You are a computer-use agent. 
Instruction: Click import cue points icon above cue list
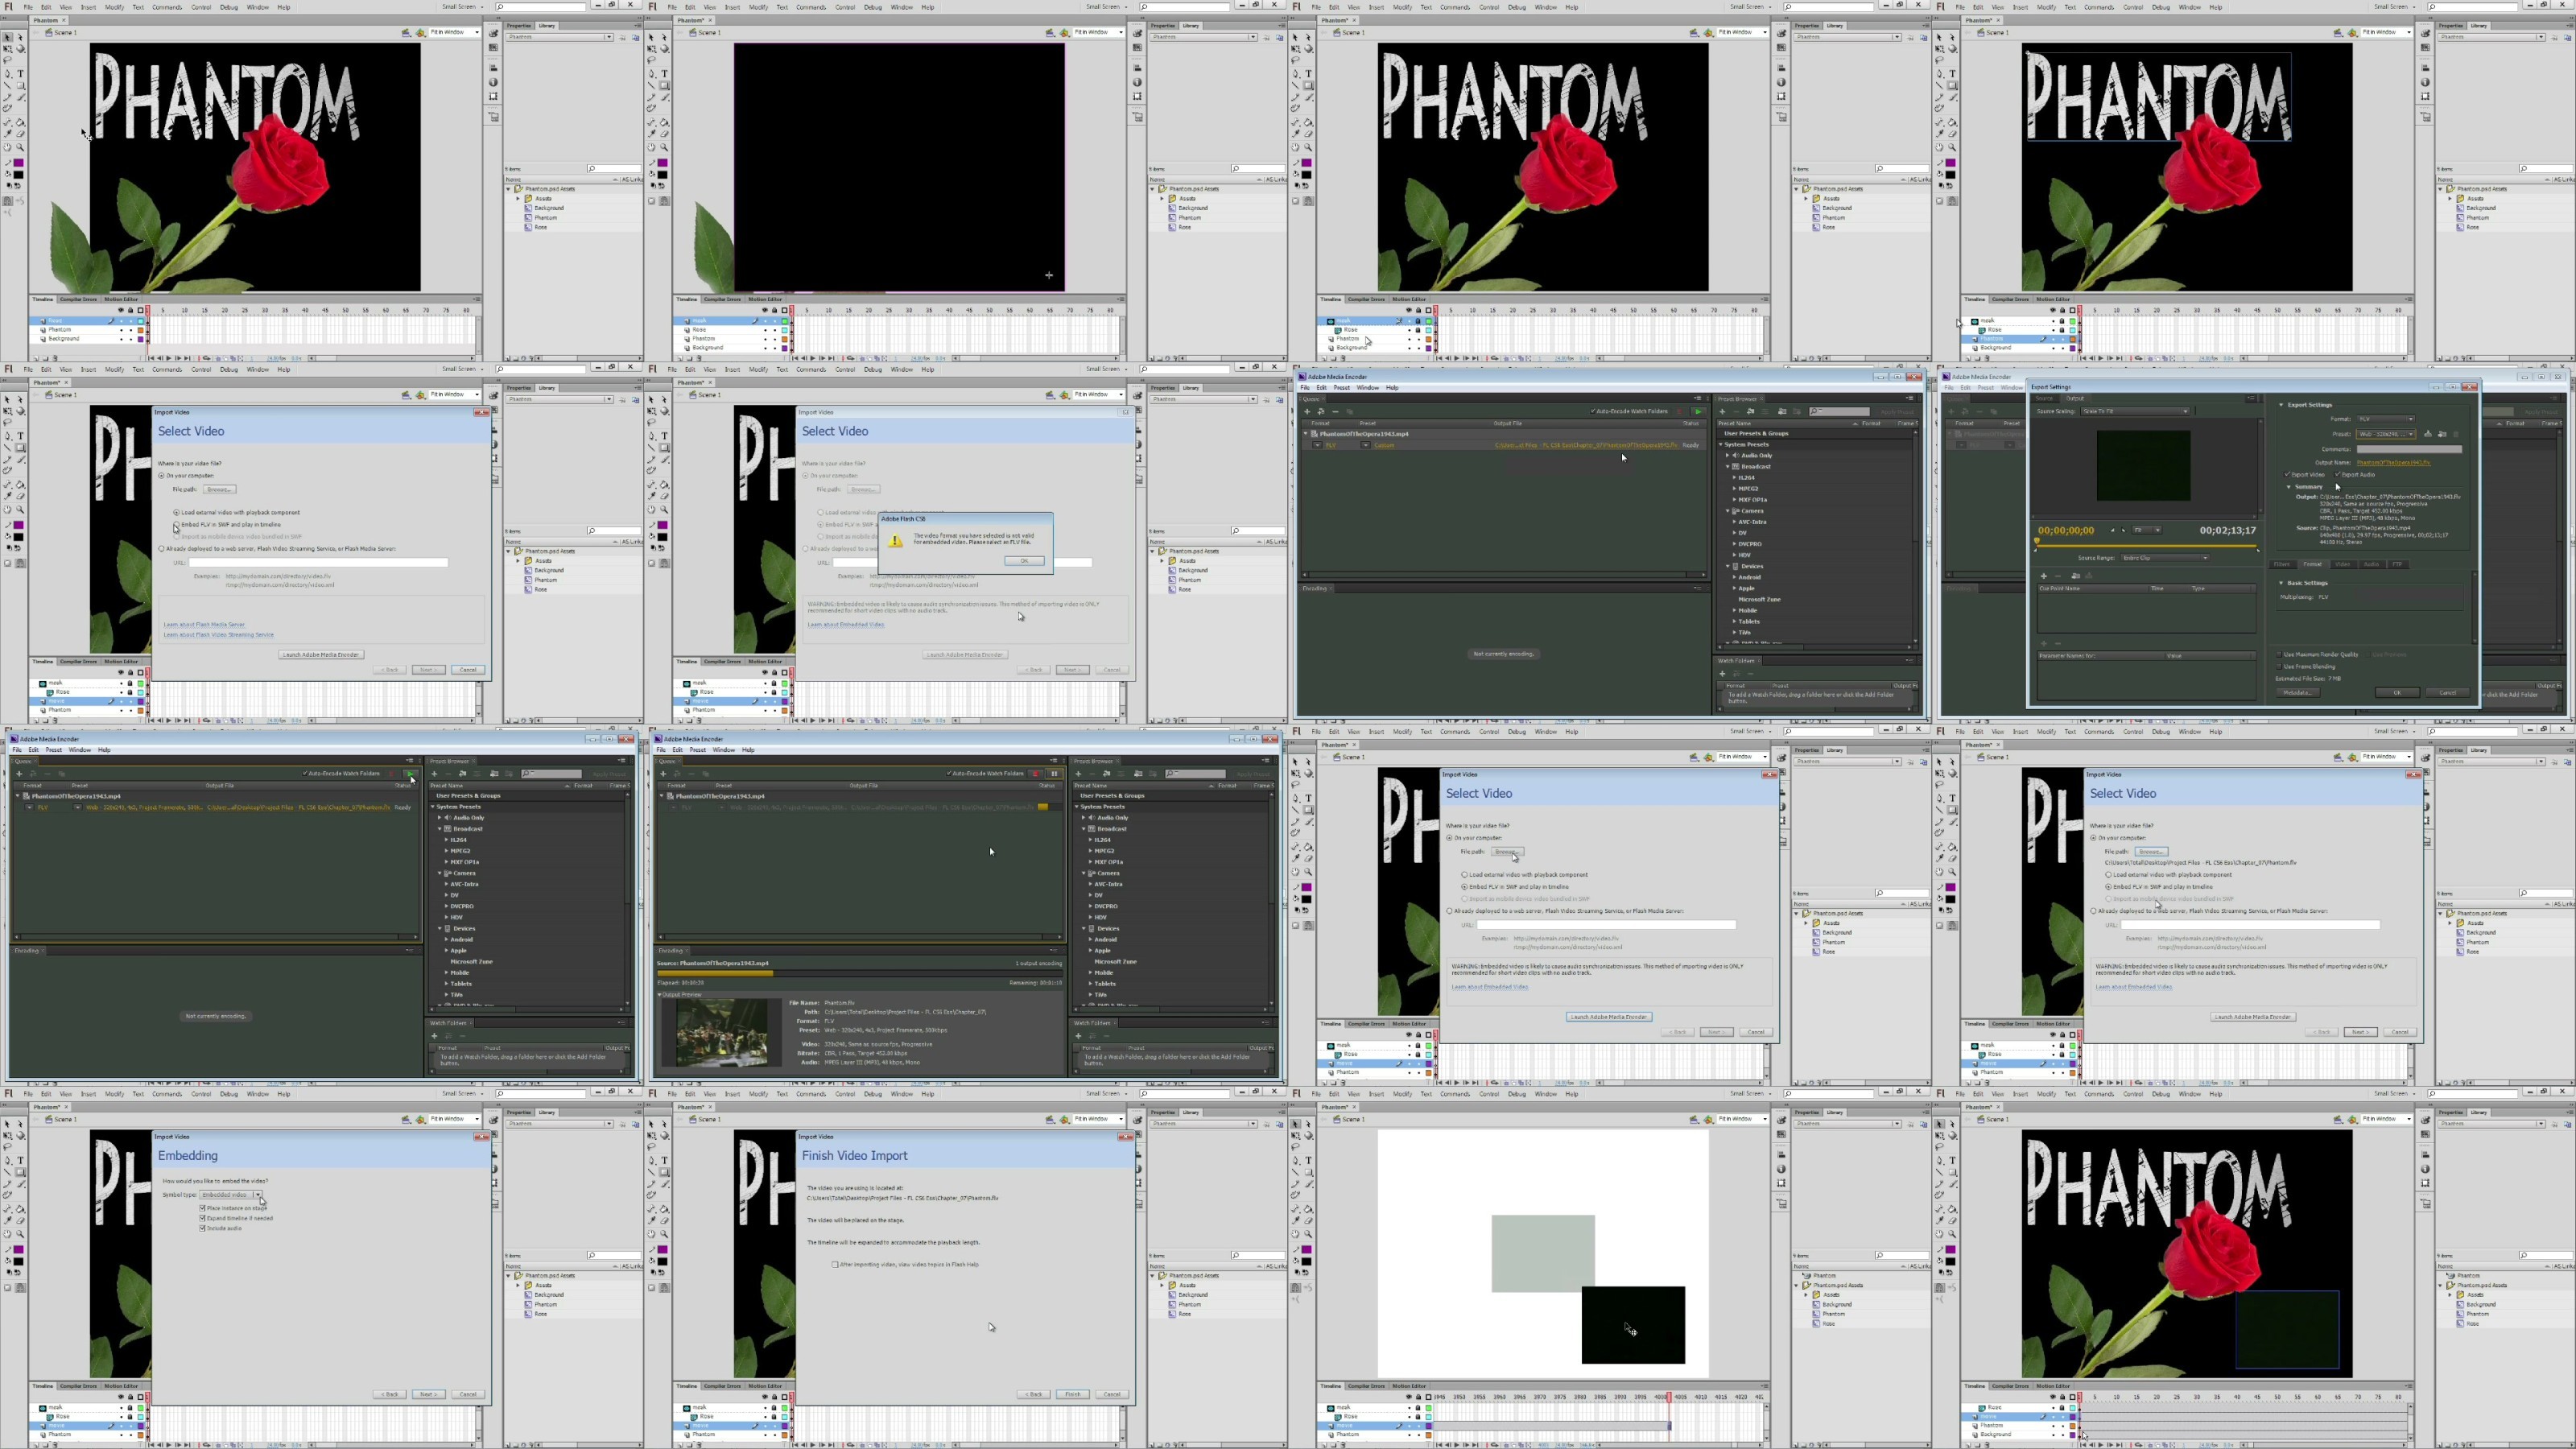coord(2076,576)
